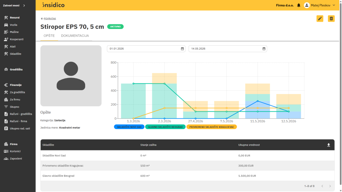
Task: Download the warehouse table data
Action: [x=329, y=145]
